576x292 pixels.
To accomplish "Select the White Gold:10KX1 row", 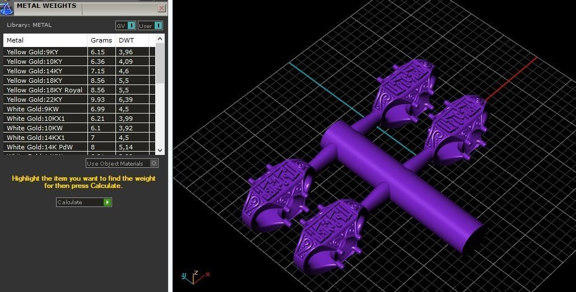I will tap(79, 119).
